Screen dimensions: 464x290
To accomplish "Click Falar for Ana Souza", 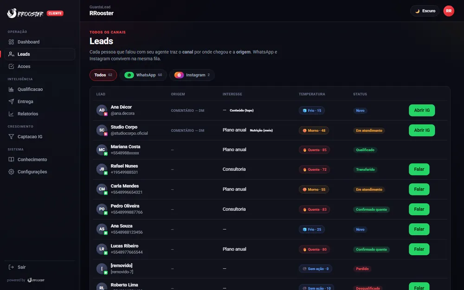I will point(419,229).
